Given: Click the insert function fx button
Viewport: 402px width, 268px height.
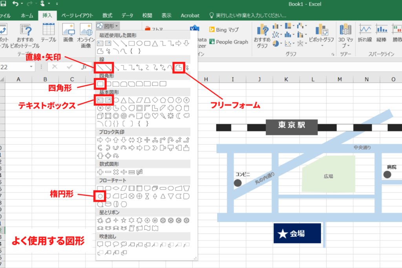Looking at the screenshot, I should point(84,67).
